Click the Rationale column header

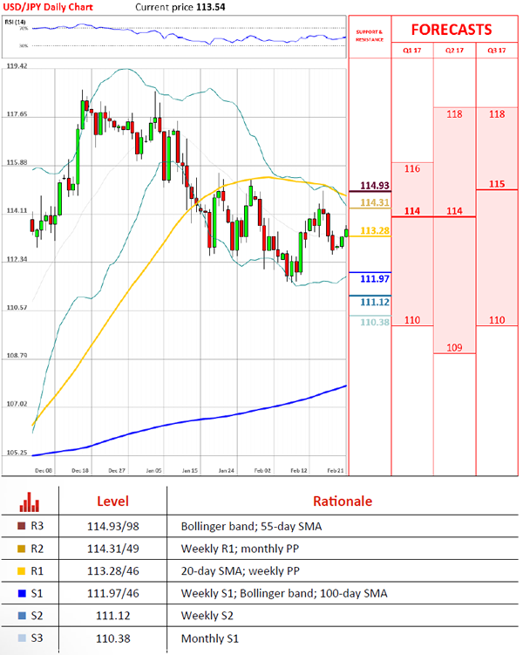[x=343, y=501]
